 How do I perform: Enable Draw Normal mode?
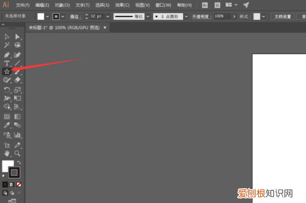(x=5, y=193)
